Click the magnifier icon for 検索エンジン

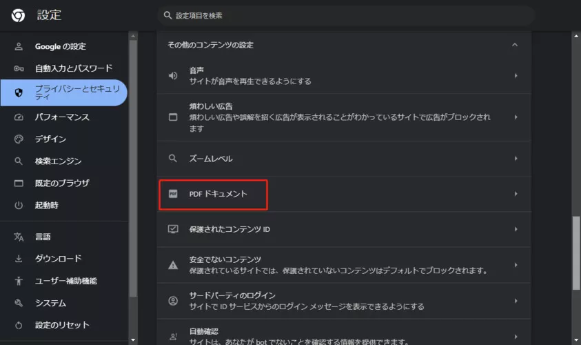coord(19,161)
